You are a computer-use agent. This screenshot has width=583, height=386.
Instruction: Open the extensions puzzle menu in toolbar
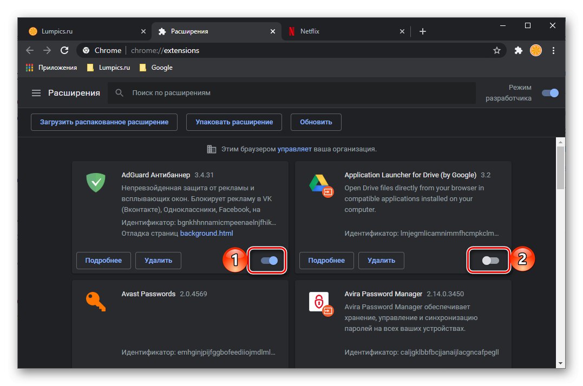(518, 50)
